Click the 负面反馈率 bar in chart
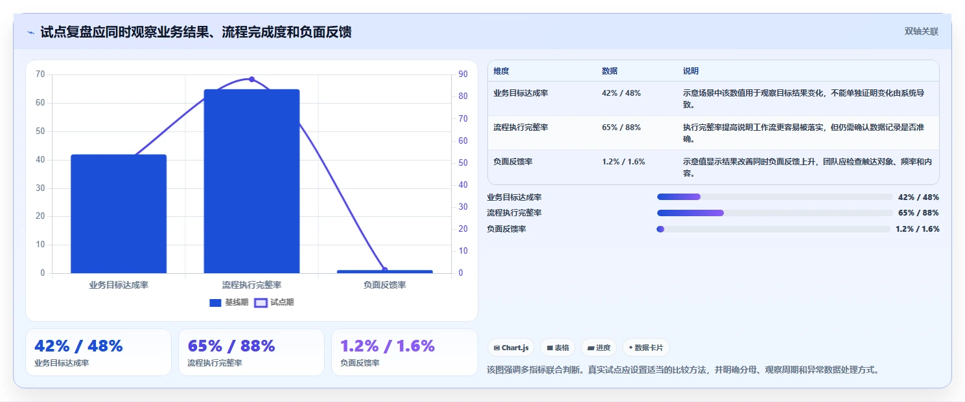 (384, 271)
